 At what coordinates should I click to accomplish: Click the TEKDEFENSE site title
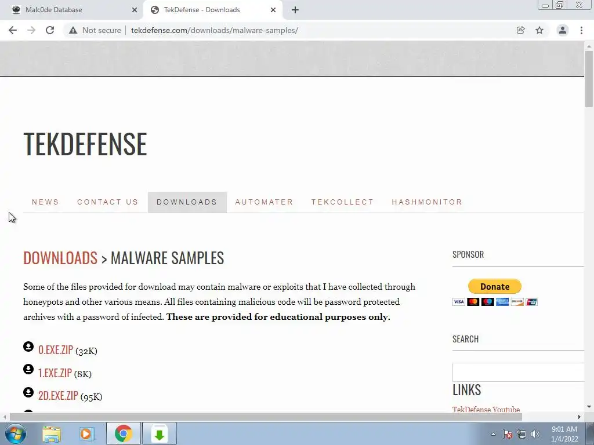[x=85, y=144]
